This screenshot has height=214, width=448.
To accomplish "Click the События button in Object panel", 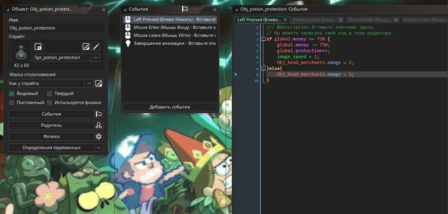I will coord(51,114).
